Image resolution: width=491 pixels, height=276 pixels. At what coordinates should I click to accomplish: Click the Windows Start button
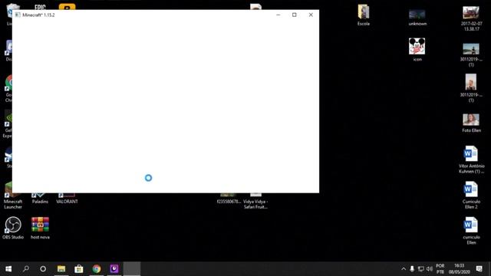point(8,269)
